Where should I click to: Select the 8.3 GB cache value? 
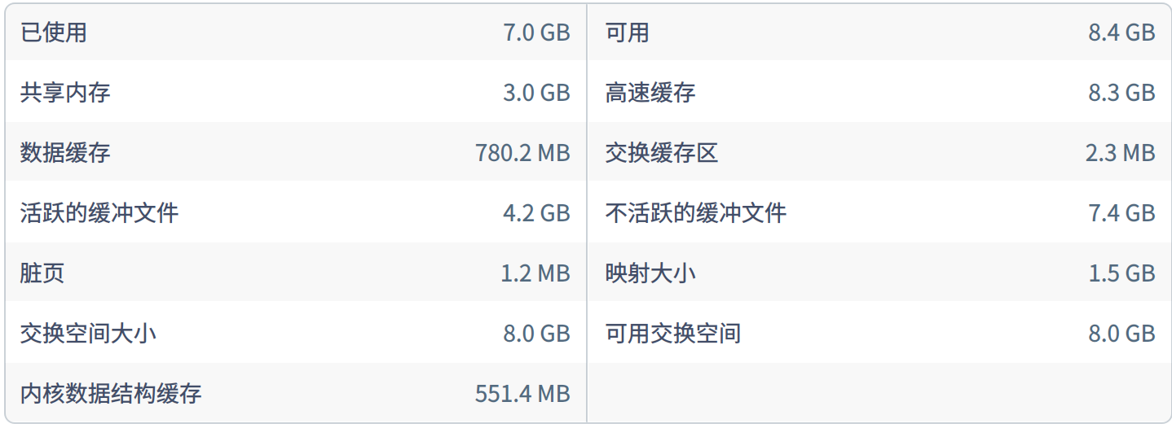1121,93
